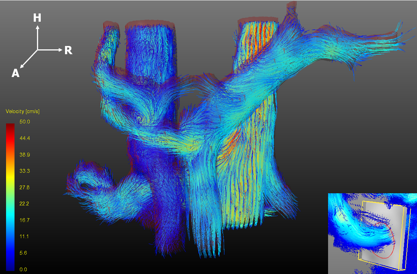Screen dimensions: 417x274
Task: Click the Velocity [cm/s] legend title
Action: tap(23, 111)
